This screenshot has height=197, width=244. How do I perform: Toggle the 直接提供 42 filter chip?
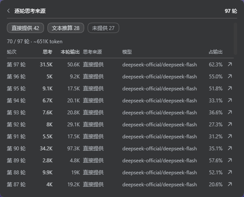25,28
